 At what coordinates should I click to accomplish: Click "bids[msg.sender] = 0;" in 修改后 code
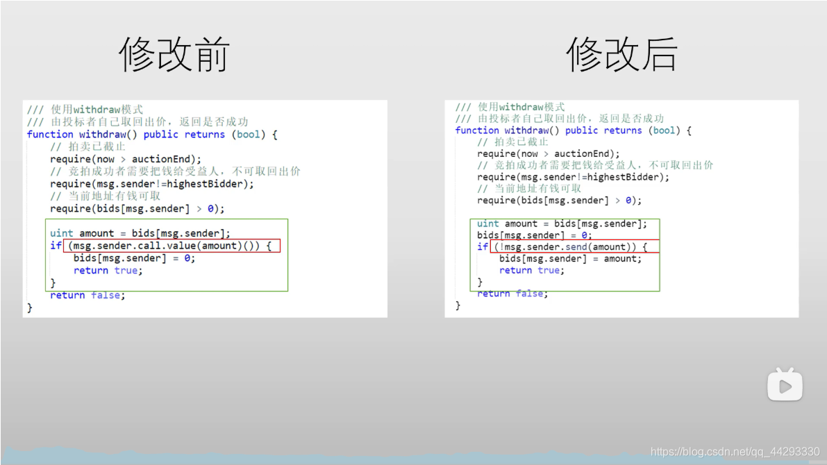pos(535,235)
